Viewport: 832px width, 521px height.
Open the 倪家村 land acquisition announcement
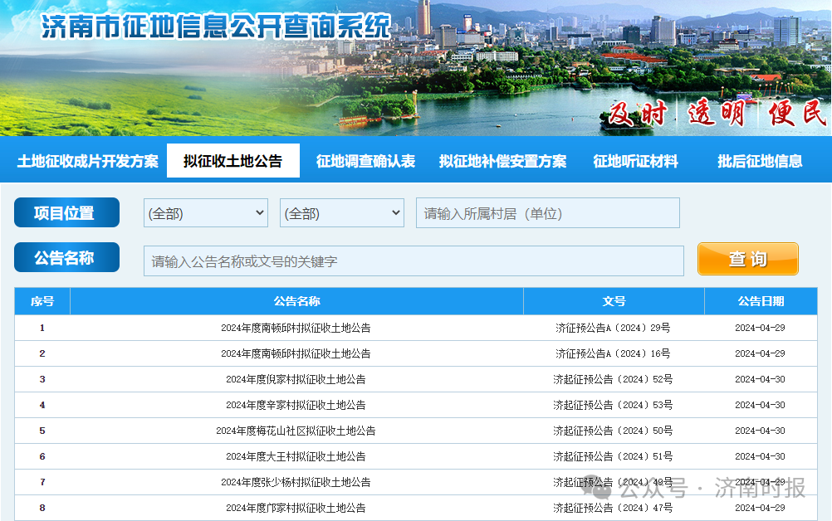pos(296,379)
